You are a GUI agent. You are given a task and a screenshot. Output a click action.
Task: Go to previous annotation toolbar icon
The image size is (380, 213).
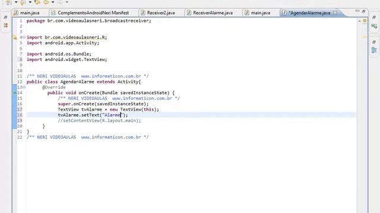pos(22,2)
